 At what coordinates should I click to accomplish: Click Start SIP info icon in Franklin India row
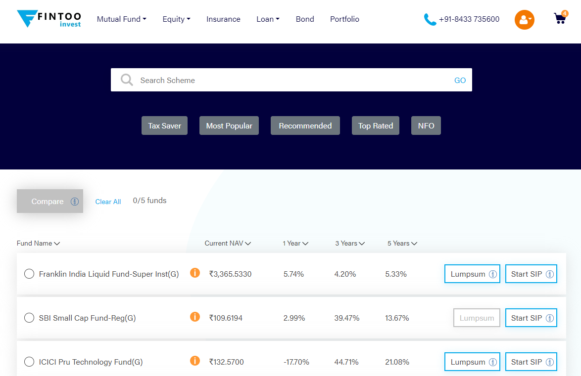pos(550,274)
